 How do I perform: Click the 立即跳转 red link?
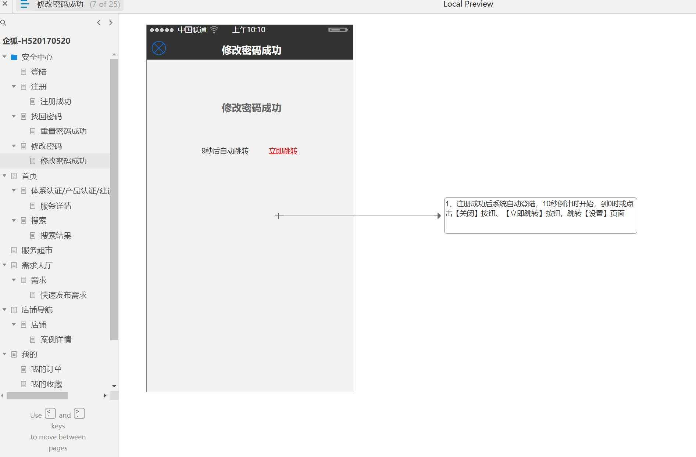pyautogui.click(x=283, y=151)
